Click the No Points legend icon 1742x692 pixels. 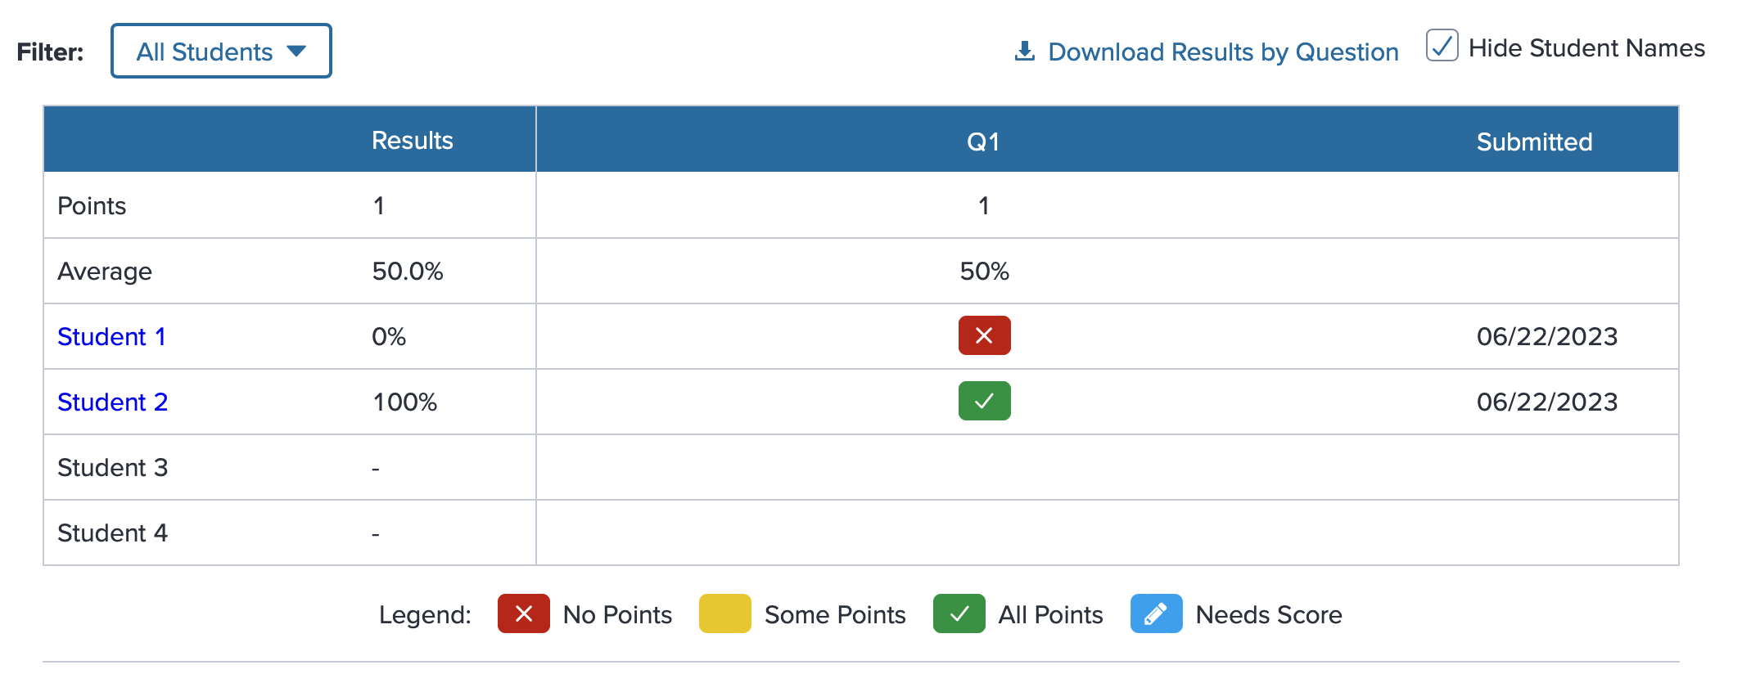[x=524, y=613]
